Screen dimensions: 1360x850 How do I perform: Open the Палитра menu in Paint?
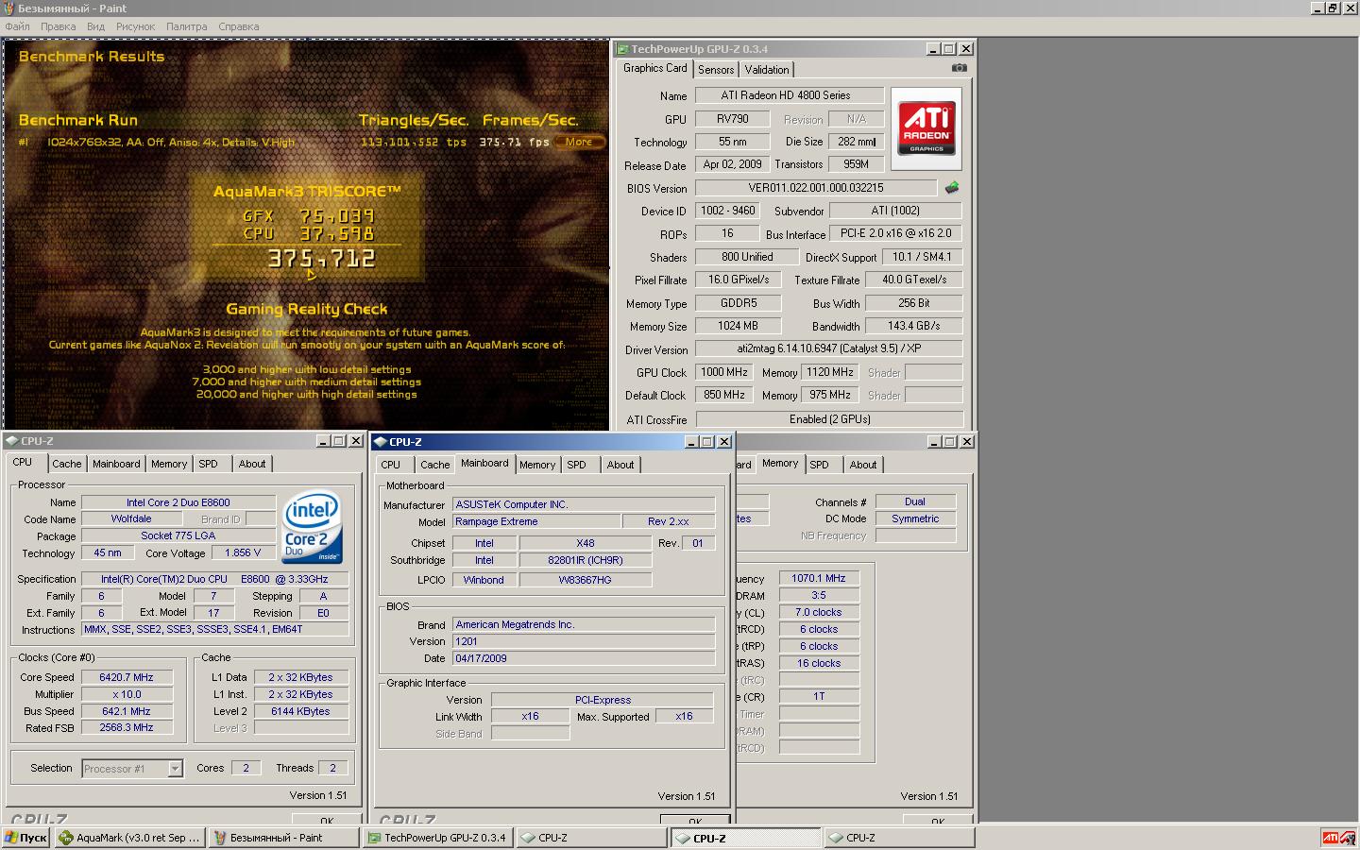tap(187, 26)
